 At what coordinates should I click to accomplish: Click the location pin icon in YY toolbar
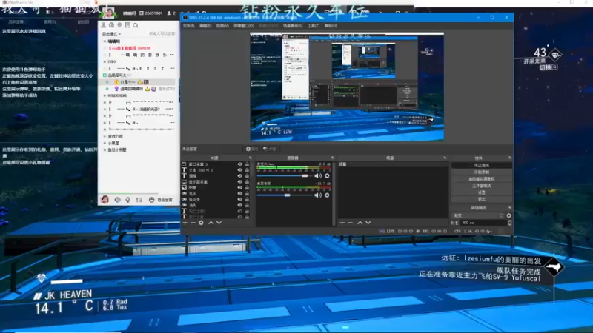pos(119,25)
